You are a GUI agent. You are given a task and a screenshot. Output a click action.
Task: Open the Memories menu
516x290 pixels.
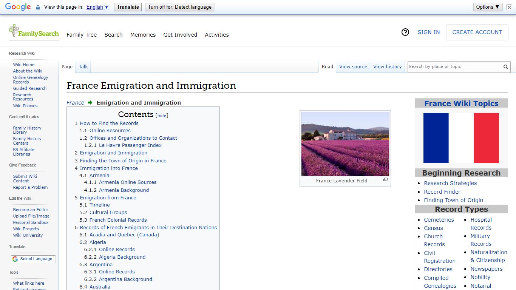[143, 35]
